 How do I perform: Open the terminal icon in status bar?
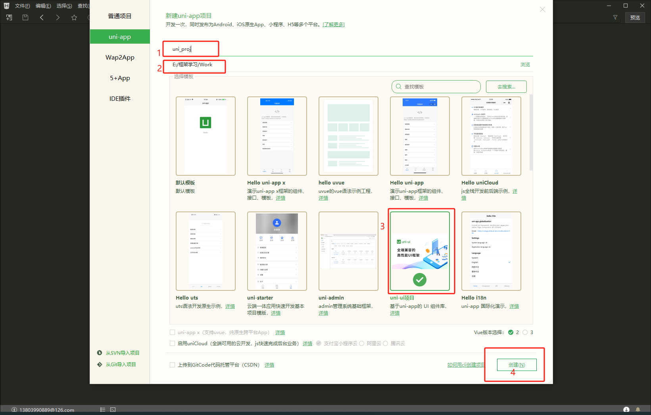click(x=113, y=410)
